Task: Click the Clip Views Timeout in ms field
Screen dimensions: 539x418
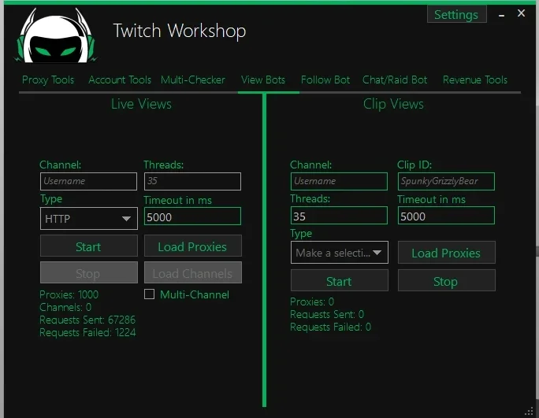Action: [x=446, y=216]
